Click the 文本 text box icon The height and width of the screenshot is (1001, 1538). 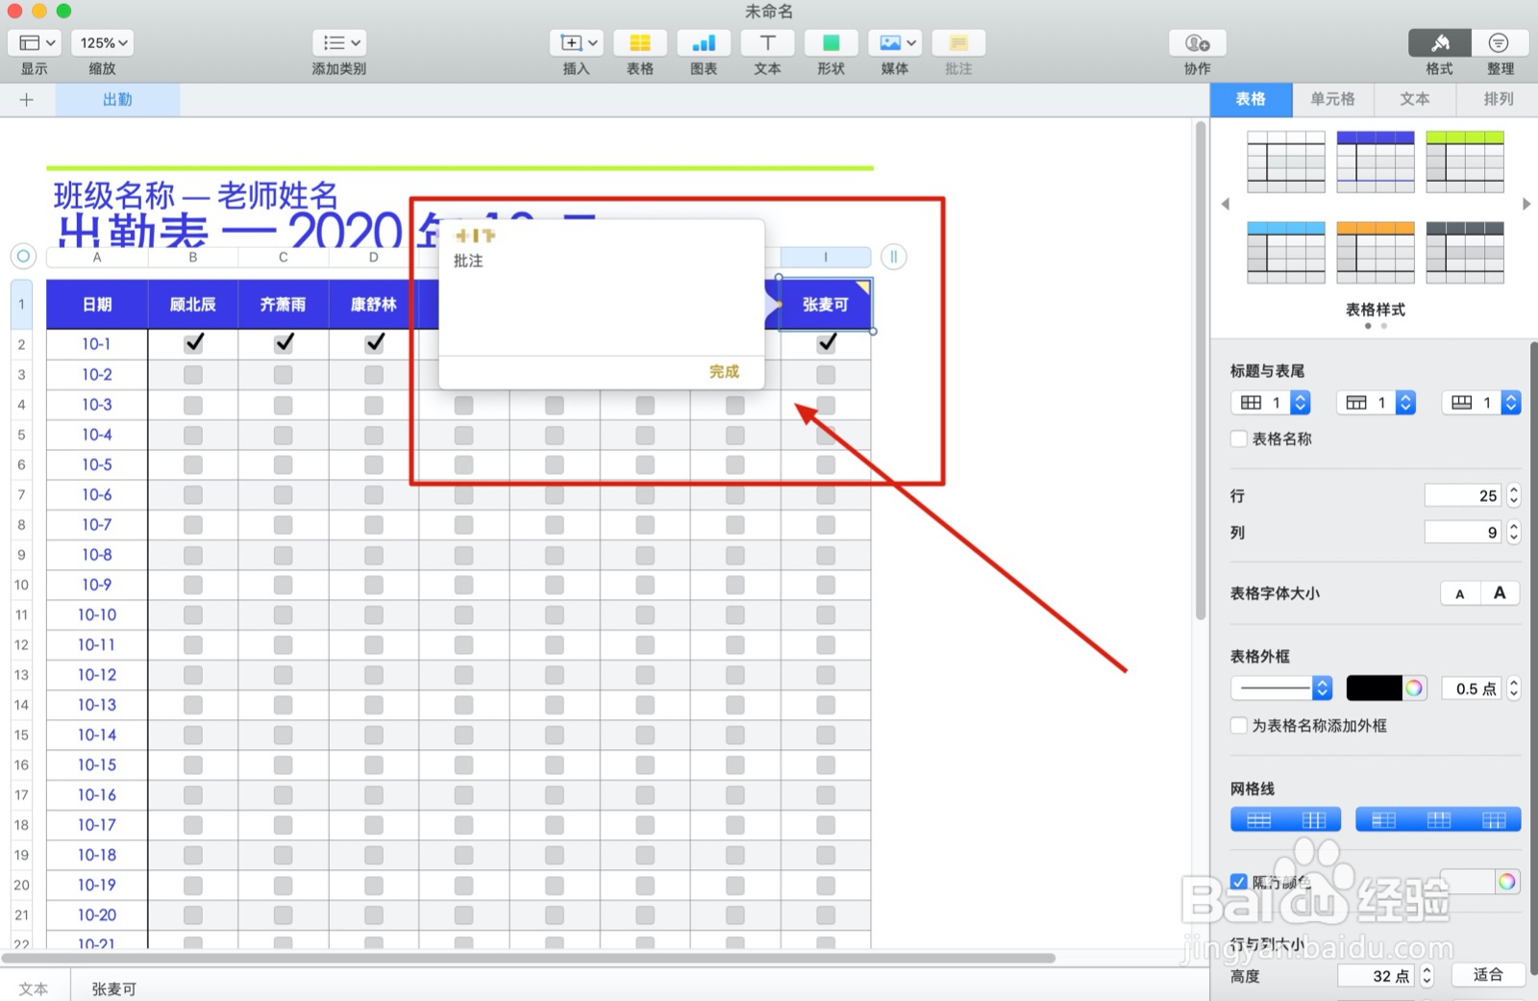pyautogui.click(x=767, y=42)
